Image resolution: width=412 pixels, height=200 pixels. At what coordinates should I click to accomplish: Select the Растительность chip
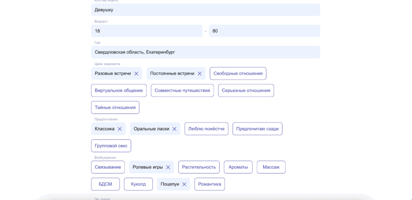point(199,167)
